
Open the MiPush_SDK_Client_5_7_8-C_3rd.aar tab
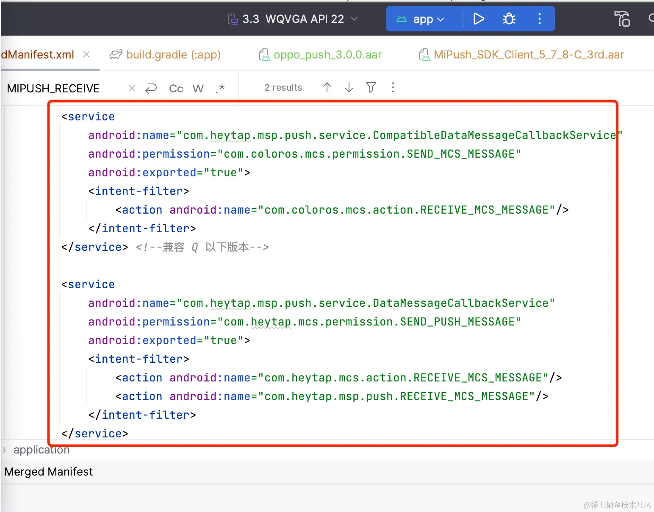(521, 55)
